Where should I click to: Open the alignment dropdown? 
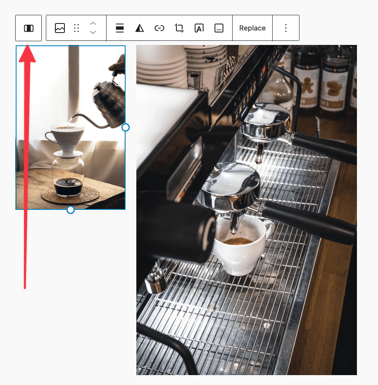(x=119, y=28)
